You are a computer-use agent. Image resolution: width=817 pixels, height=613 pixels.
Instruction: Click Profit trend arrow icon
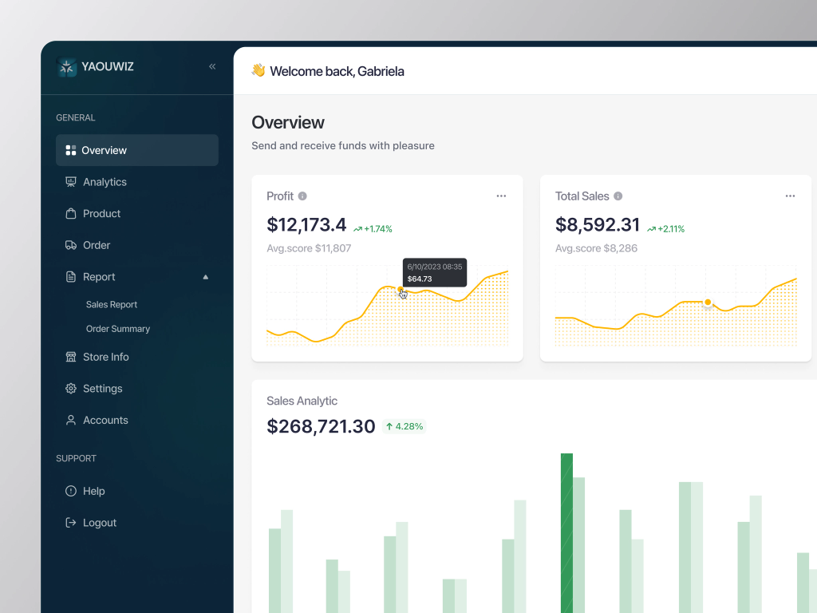tap(357, 229)
